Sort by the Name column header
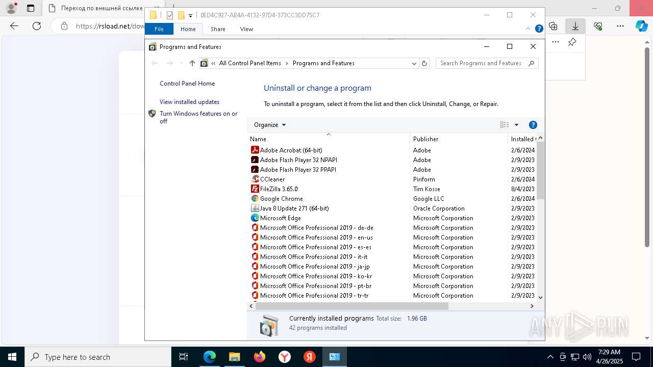Screen dimensions: 653x367 329,139
